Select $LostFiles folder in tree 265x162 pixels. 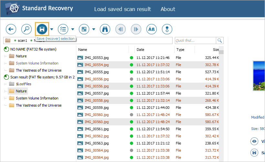[23, 84]
